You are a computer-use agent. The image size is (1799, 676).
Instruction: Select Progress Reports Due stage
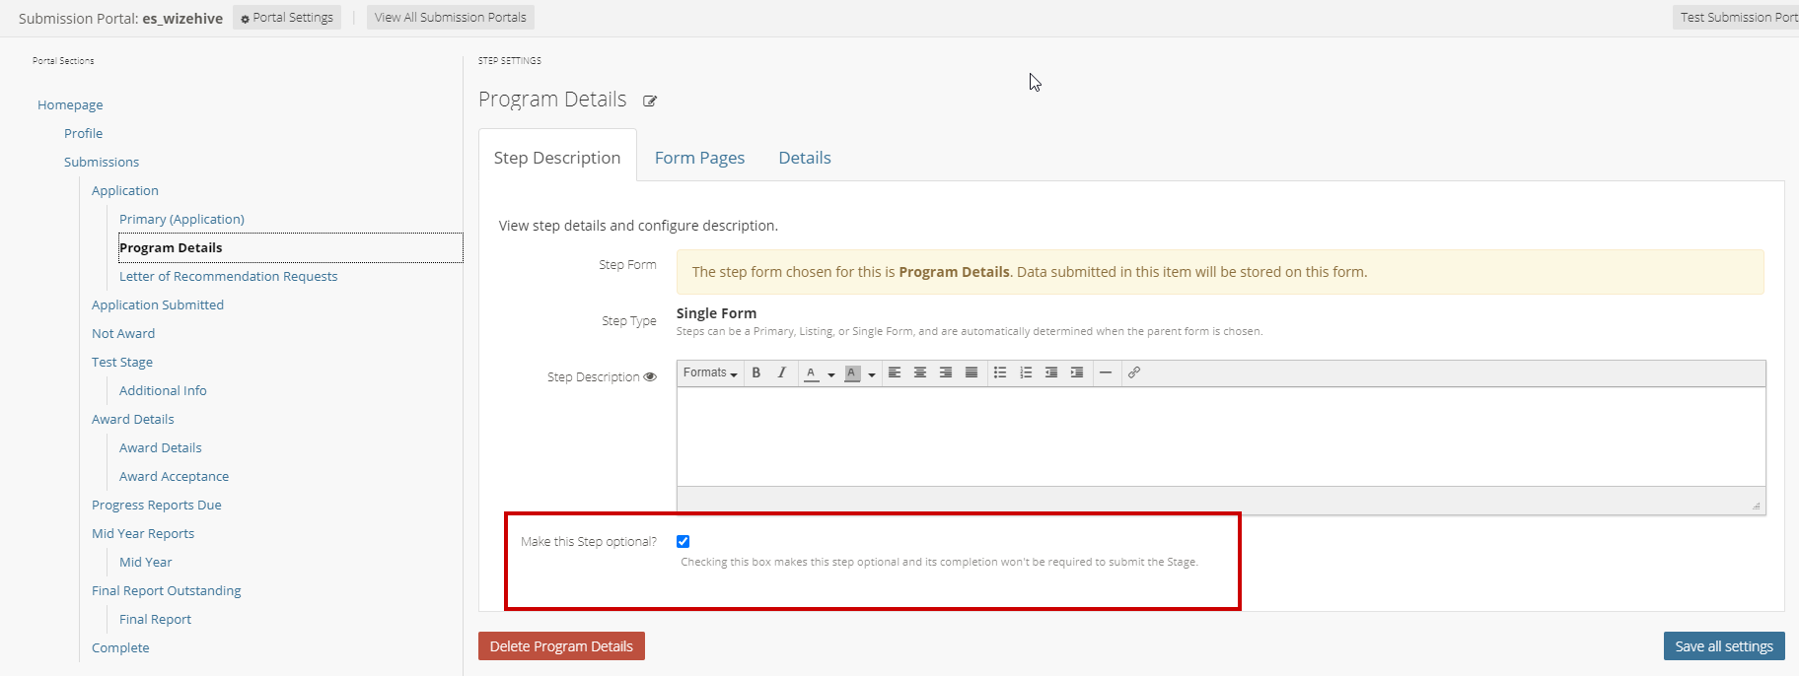(157, 505)
